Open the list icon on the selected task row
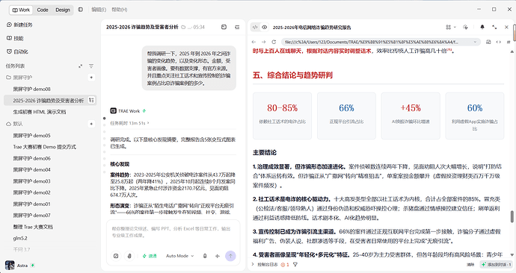The image size is (516, 273). 91,100
